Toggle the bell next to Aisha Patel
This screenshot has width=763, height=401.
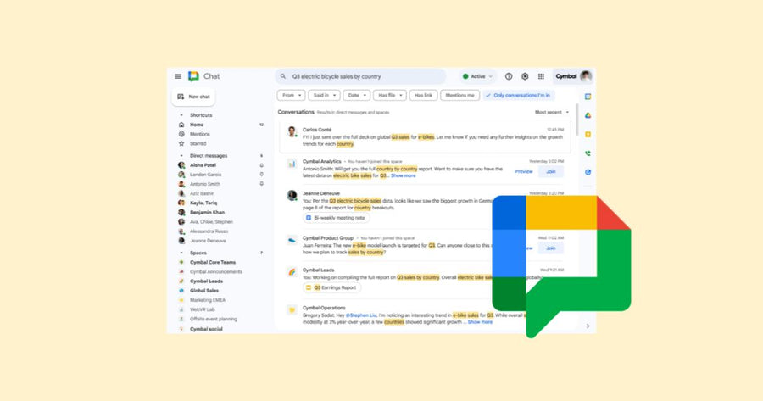[x=262, y=165]
